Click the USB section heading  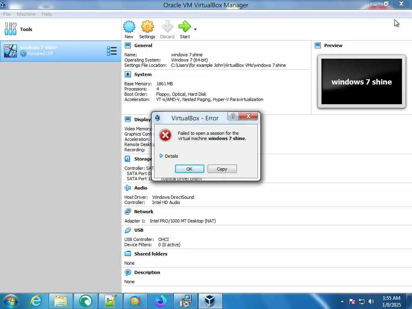[x=139, y=230]
